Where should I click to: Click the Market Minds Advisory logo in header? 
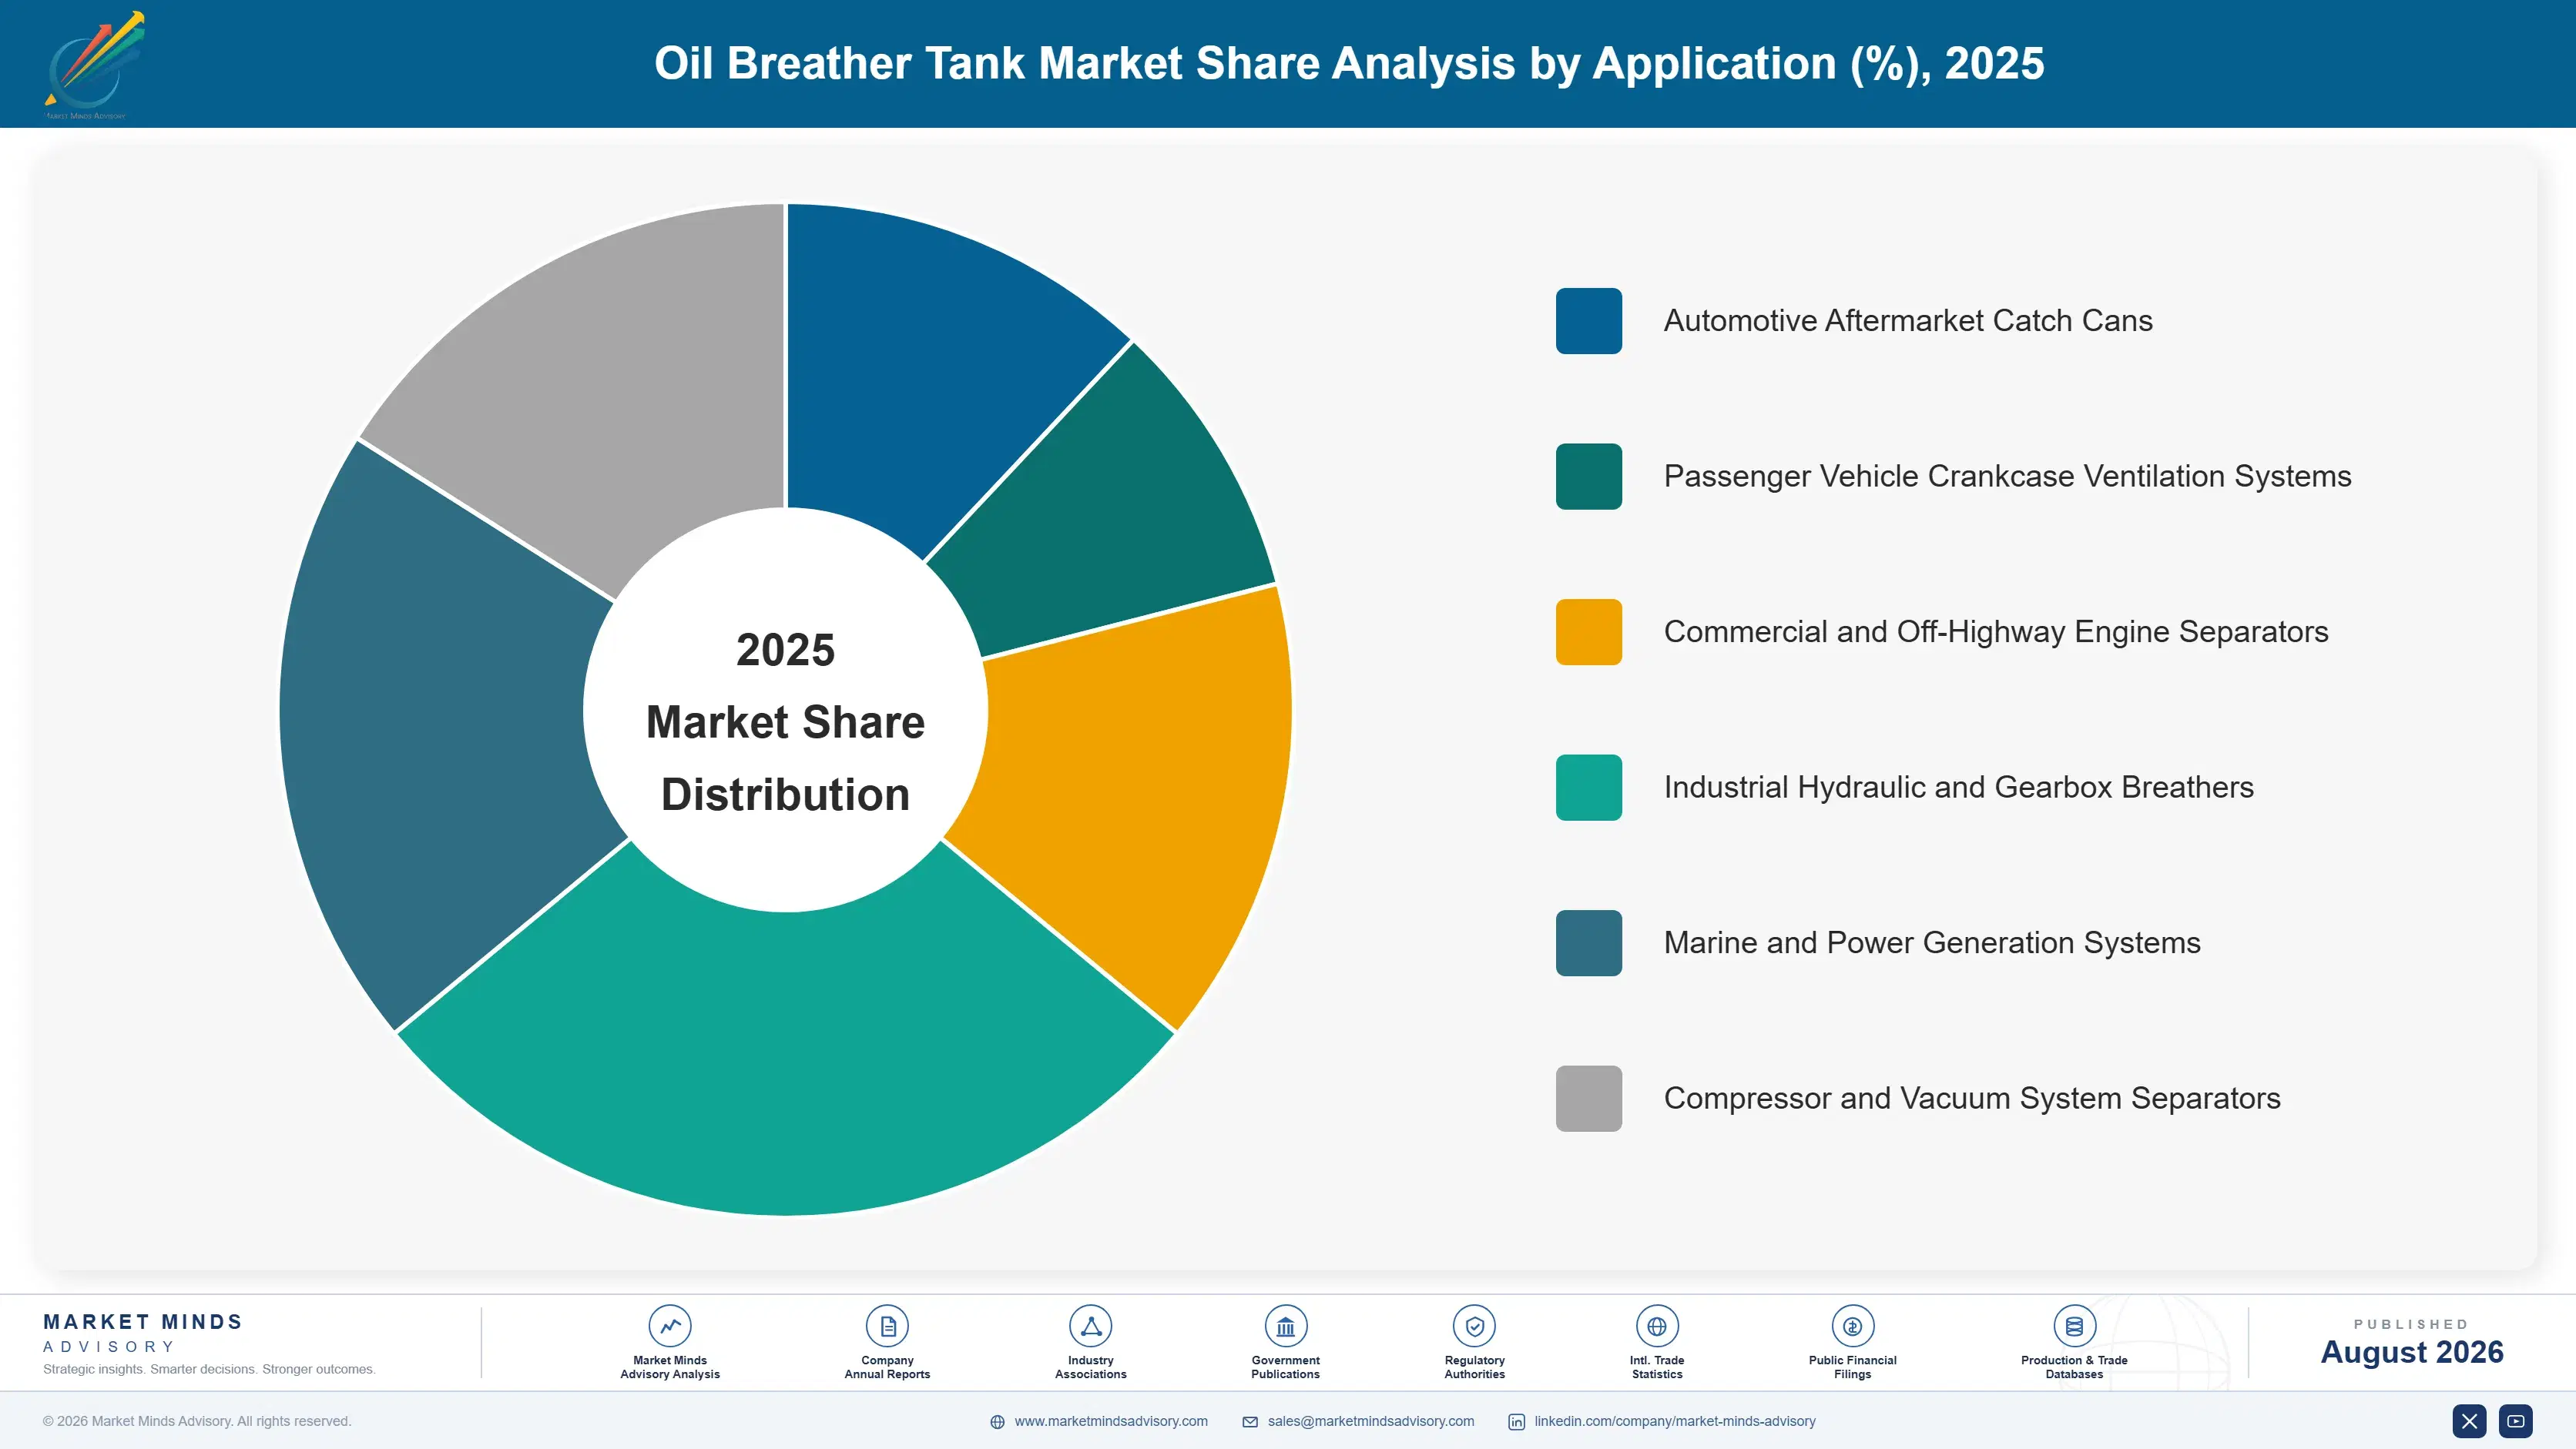point(94,65)
